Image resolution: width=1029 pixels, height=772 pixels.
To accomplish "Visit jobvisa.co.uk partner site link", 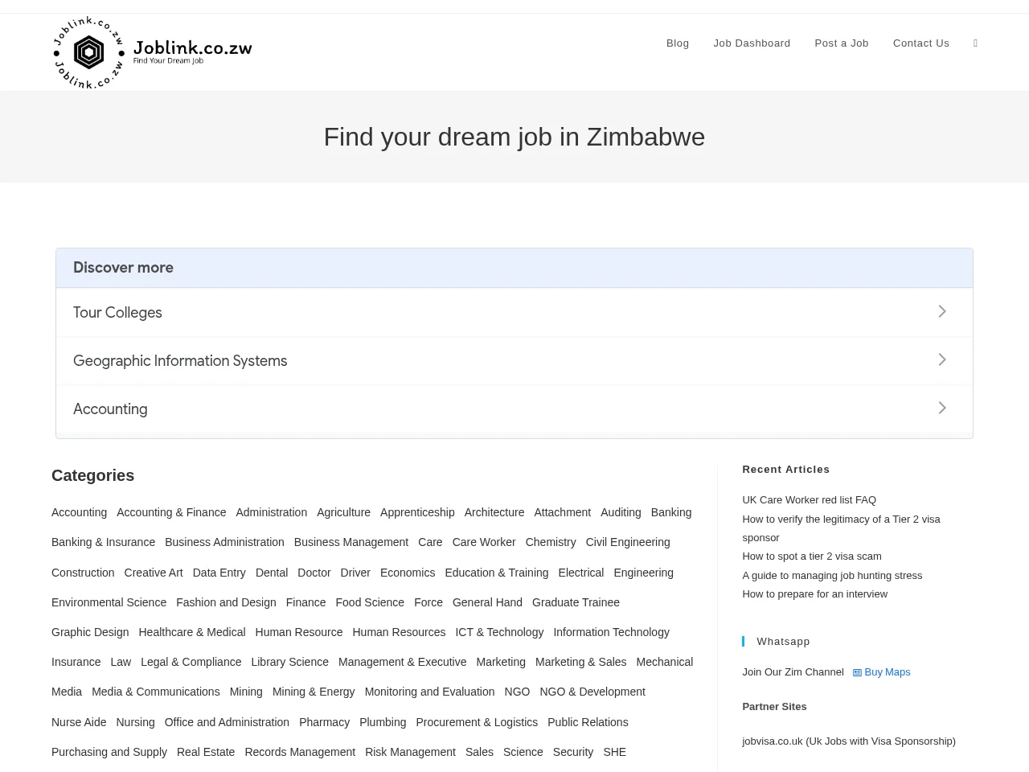I will click(849, 741).
